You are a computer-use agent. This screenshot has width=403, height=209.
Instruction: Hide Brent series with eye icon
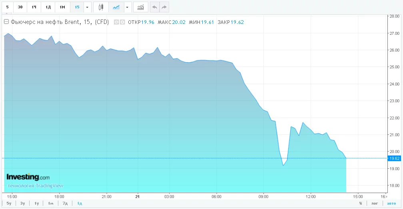coord(116,22)
